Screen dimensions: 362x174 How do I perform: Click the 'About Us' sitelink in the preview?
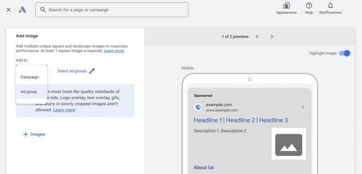tap(204, 167)
